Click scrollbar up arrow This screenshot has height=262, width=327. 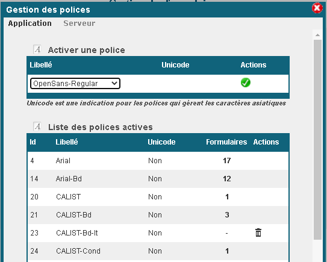click(x=317, y=35)
